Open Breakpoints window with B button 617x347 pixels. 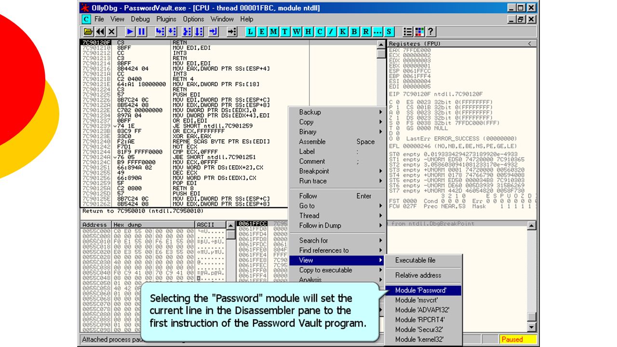(x=355, y=32)
